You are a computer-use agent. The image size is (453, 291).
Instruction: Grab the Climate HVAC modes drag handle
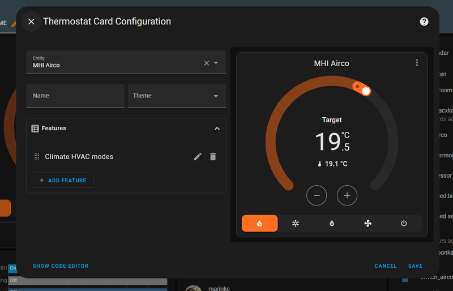click(37, 157)
